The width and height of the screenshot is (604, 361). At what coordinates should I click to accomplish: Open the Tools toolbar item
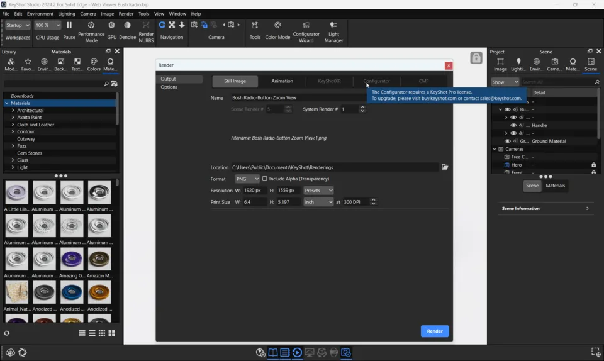(x=255, y=30)
